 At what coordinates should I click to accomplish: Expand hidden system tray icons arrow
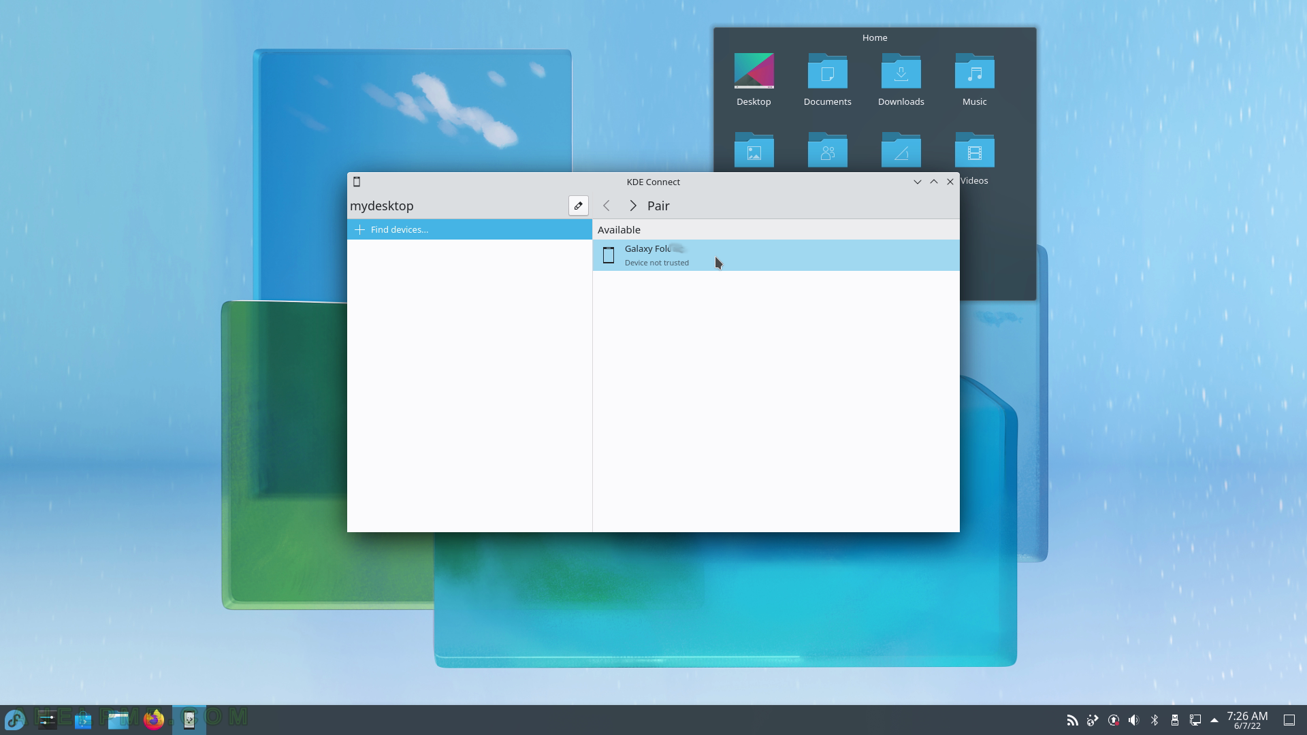tap(1214, 720)
